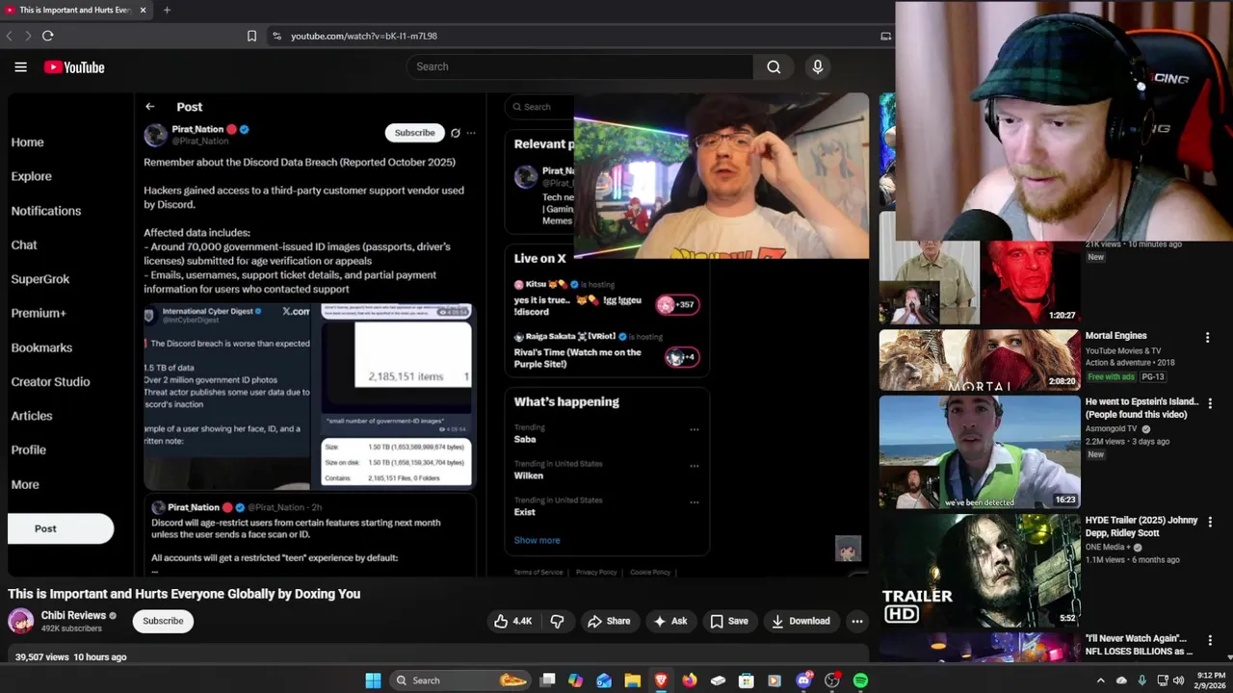Image resolution: width=1233 pixels, height=693 pixels.
Task: Click the Asmongold TV channel name
Action: [1111, 428]
